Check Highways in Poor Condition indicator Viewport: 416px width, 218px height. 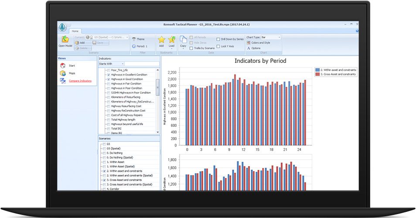(109, 89)
